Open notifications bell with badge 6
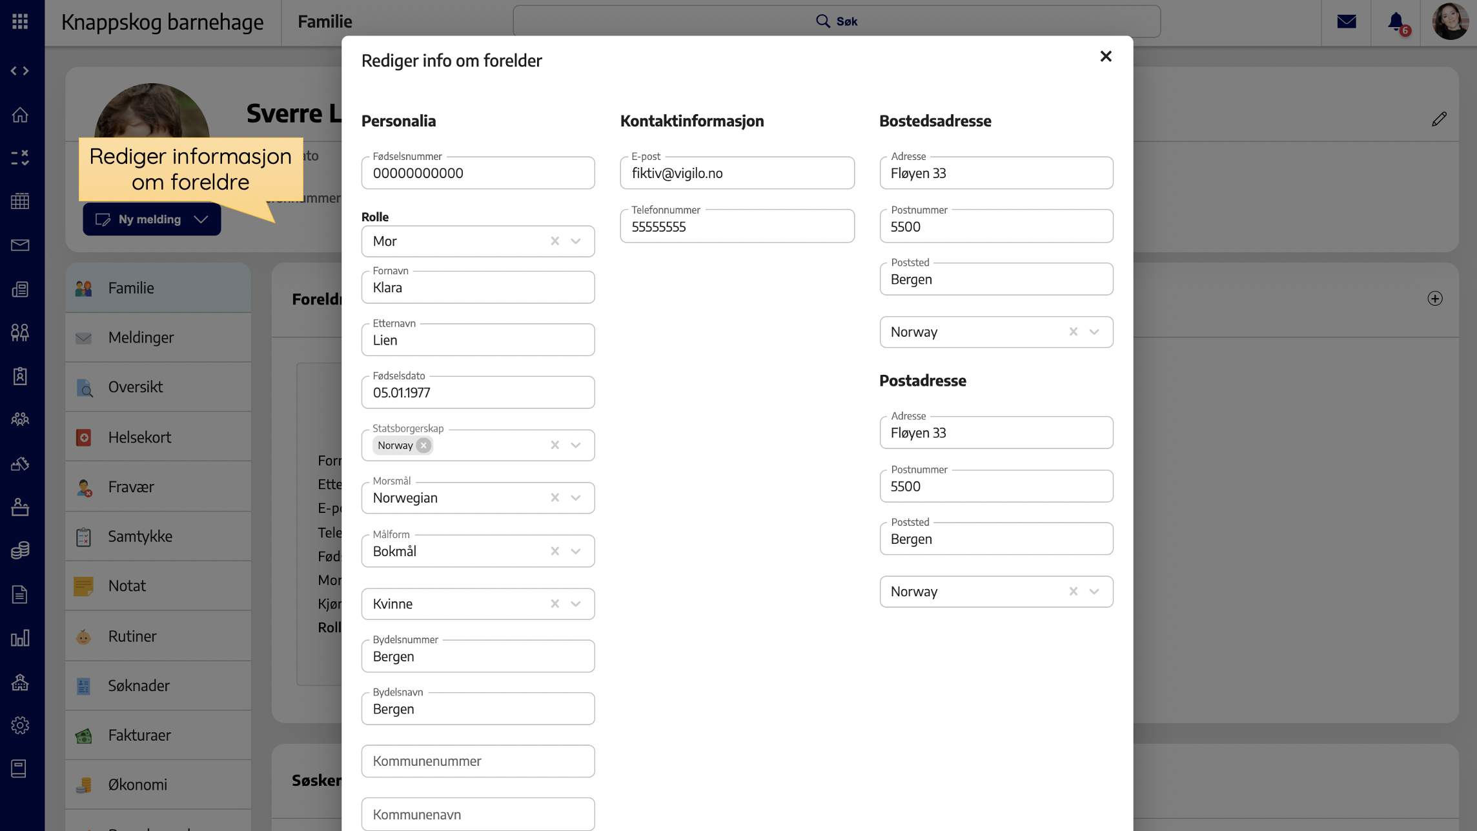This screenshot has width=1477, height=831. pyautogui.click(x=1398, y=23)
